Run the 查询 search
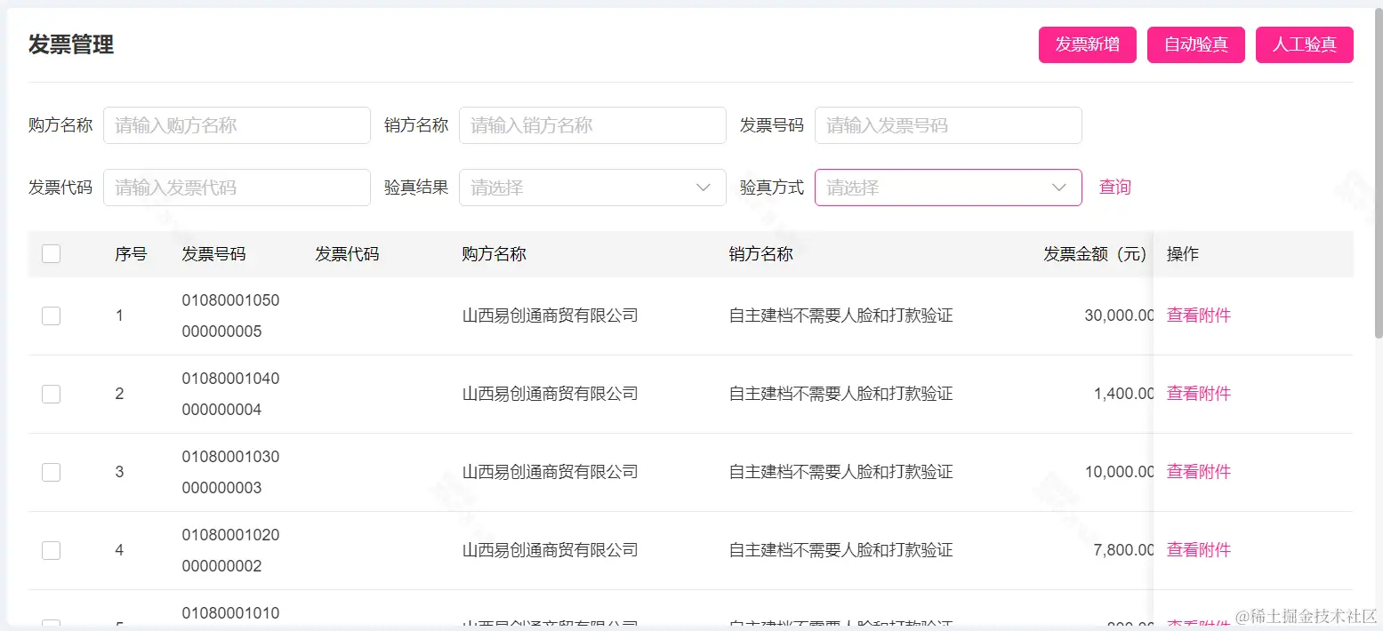This screenshot has width=1383, height=631. coord(1115,188)
